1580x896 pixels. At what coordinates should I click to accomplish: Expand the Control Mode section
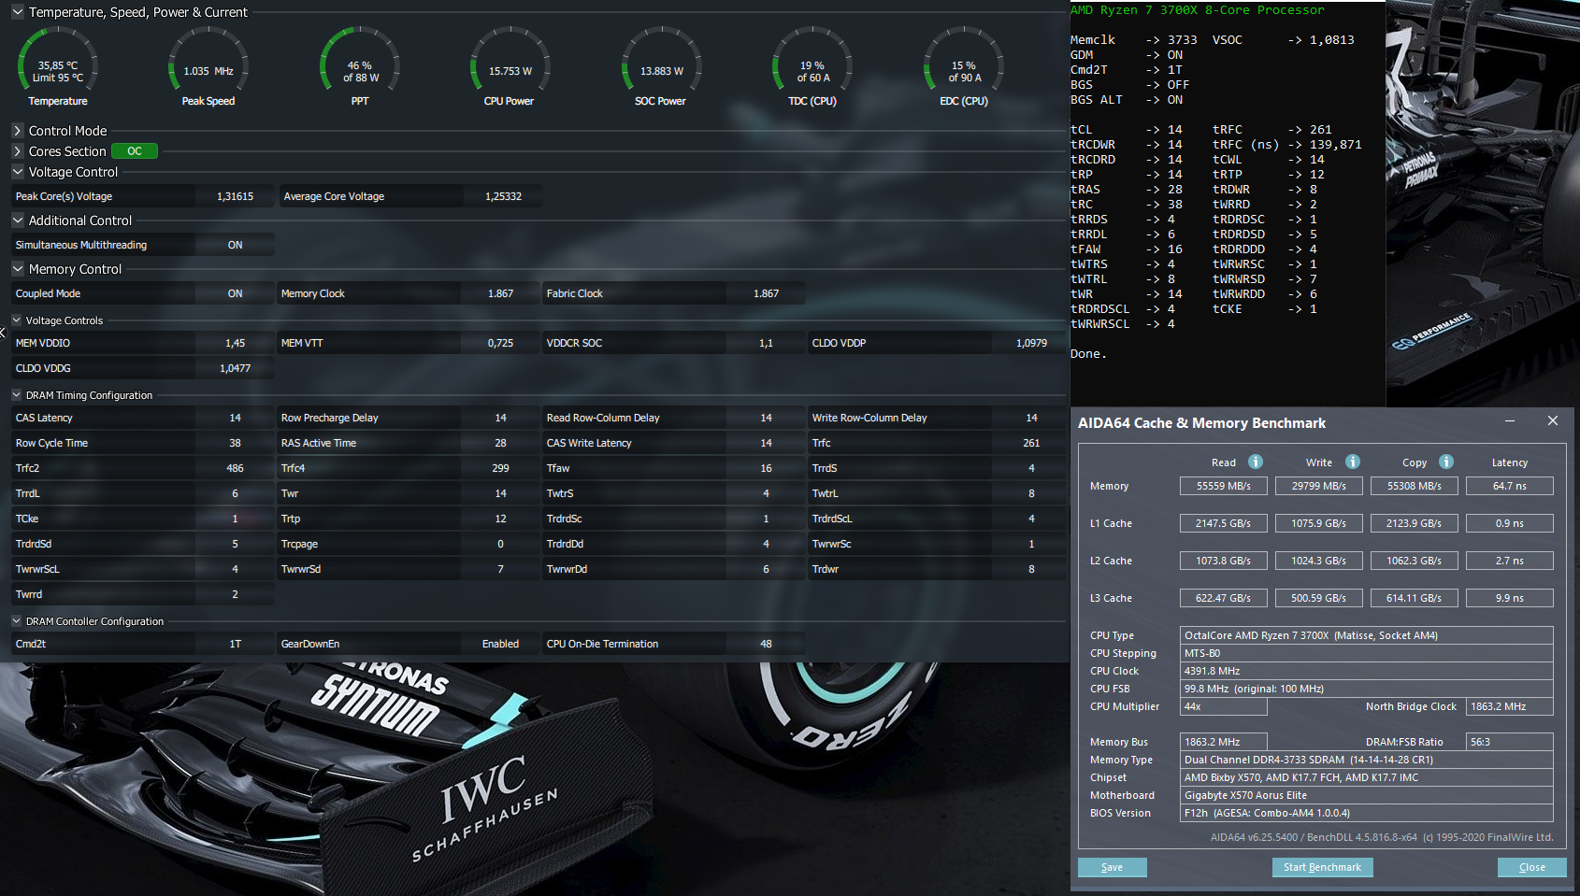pos(18,131)
